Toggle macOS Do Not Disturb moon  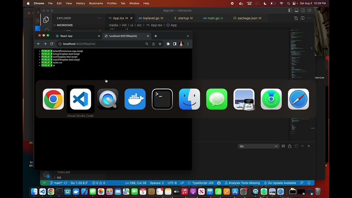pos(265,3)
